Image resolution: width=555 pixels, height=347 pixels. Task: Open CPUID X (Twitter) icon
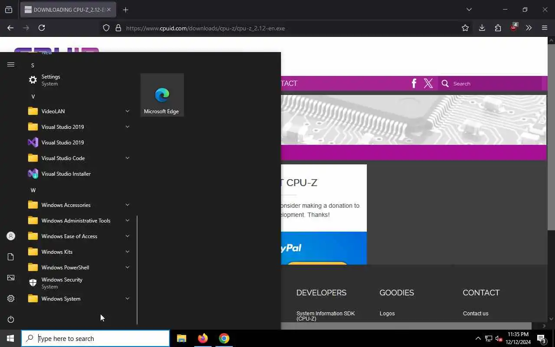(428, 83)
